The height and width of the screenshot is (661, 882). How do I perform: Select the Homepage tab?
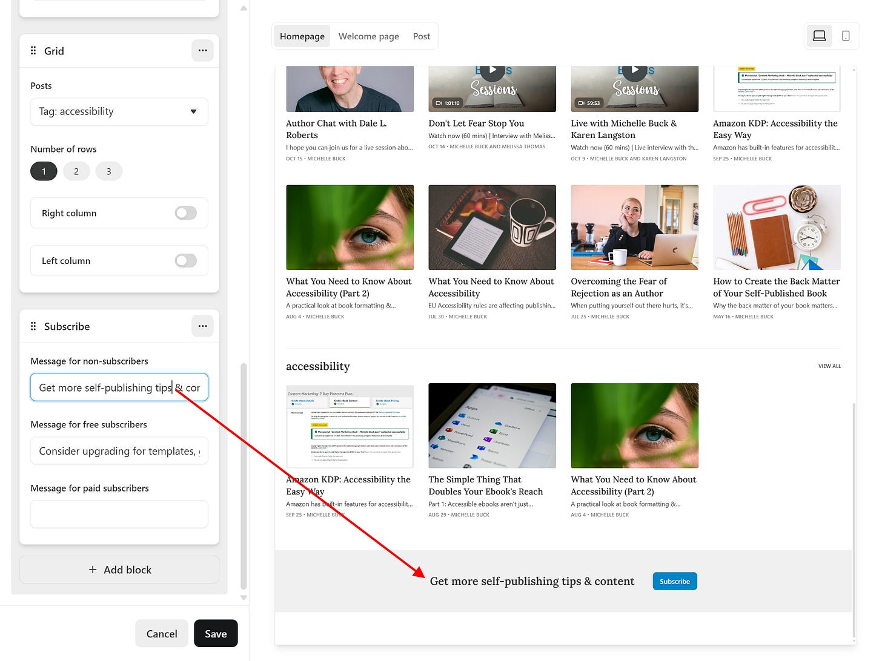pyautogui.click(x=302, y=36)
